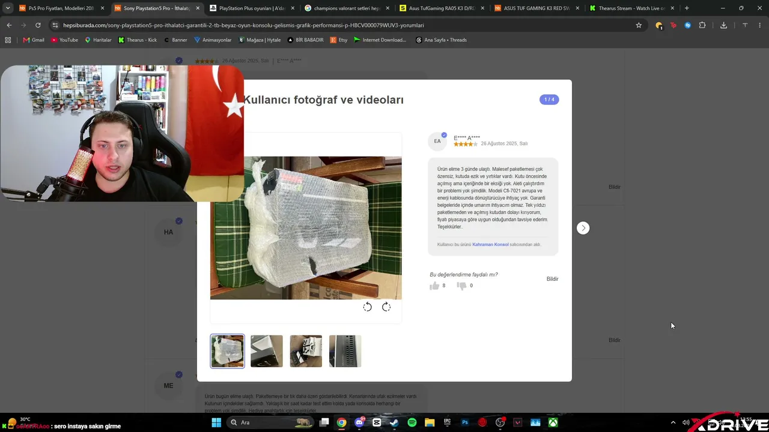Rotate the review photo clockwise
769x432 pixels.
pyautogui.click(x=386, y=307)
